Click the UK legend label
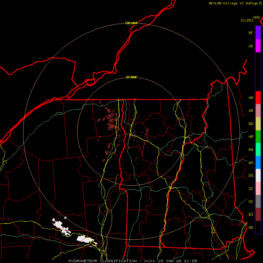 251,46
